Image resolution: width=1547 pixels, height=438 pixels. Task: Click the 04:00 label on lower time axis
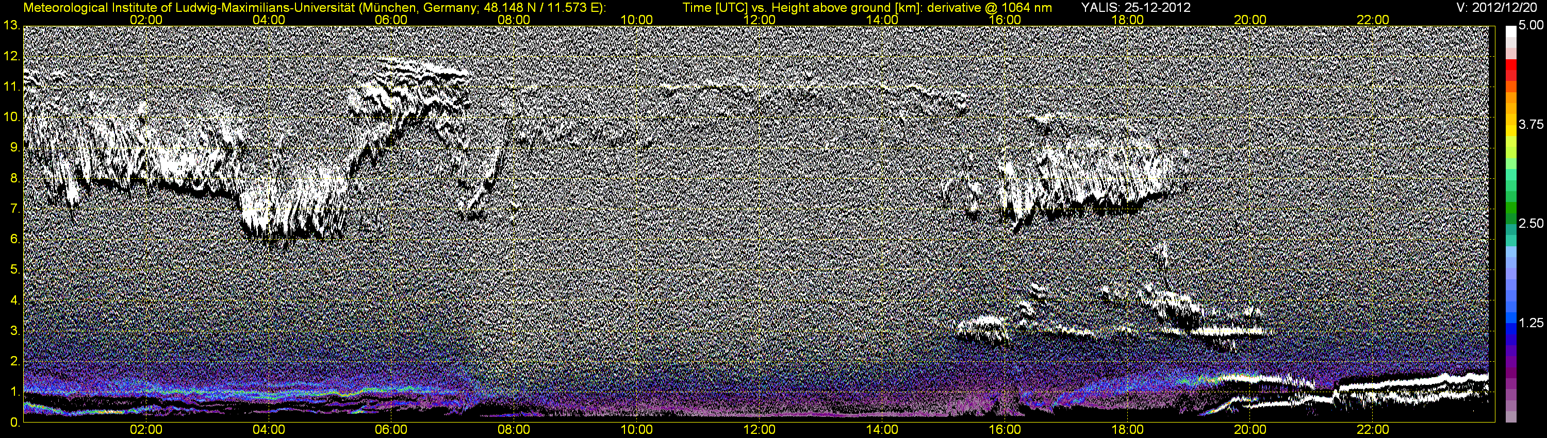pos(269,430)
